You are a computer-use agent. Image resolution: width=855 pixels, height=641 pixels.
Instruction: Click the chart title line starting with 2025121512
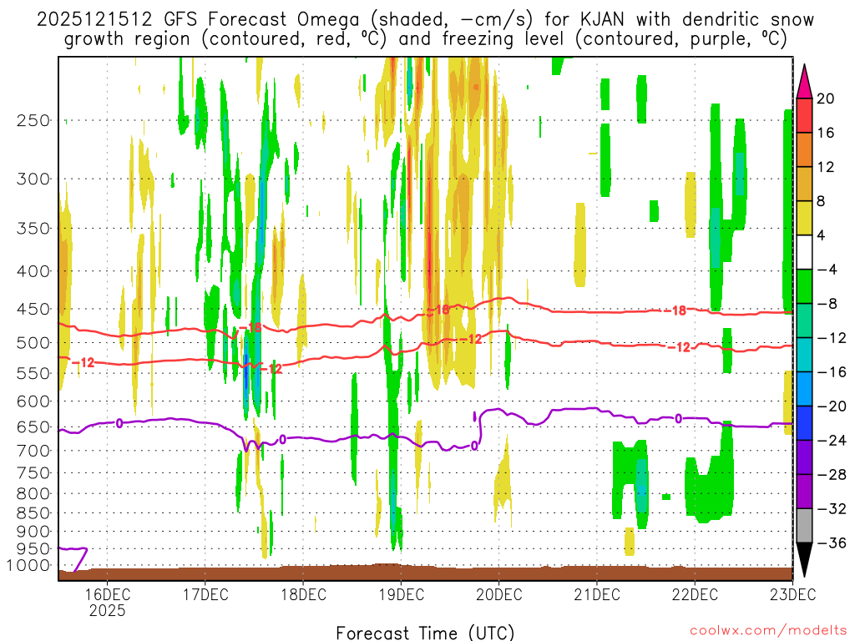pyautogui.click(x=425, y=20)
